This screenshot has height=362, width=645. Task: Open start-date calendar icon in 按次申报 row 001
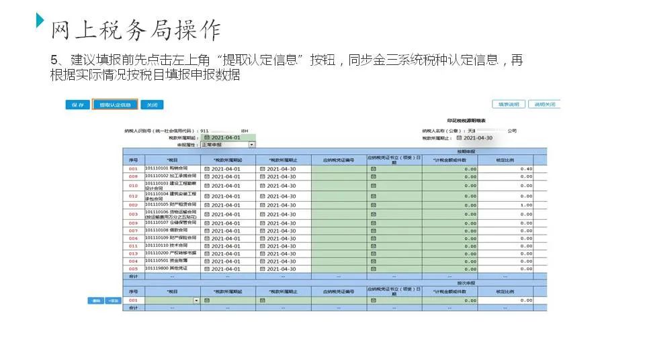(x=207, y=300)
